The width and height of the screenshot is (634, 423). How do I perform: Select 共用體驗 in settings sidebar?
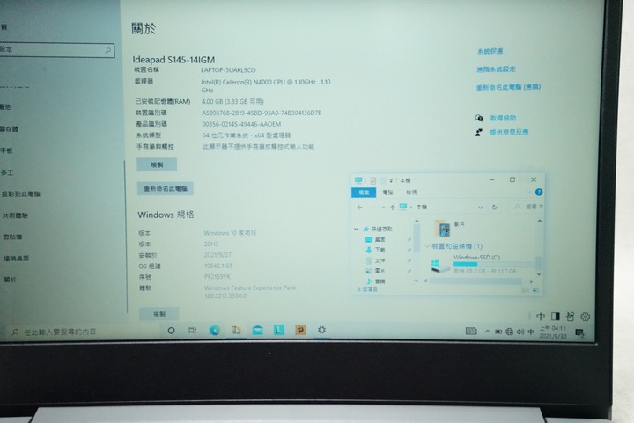click(15, 215)
